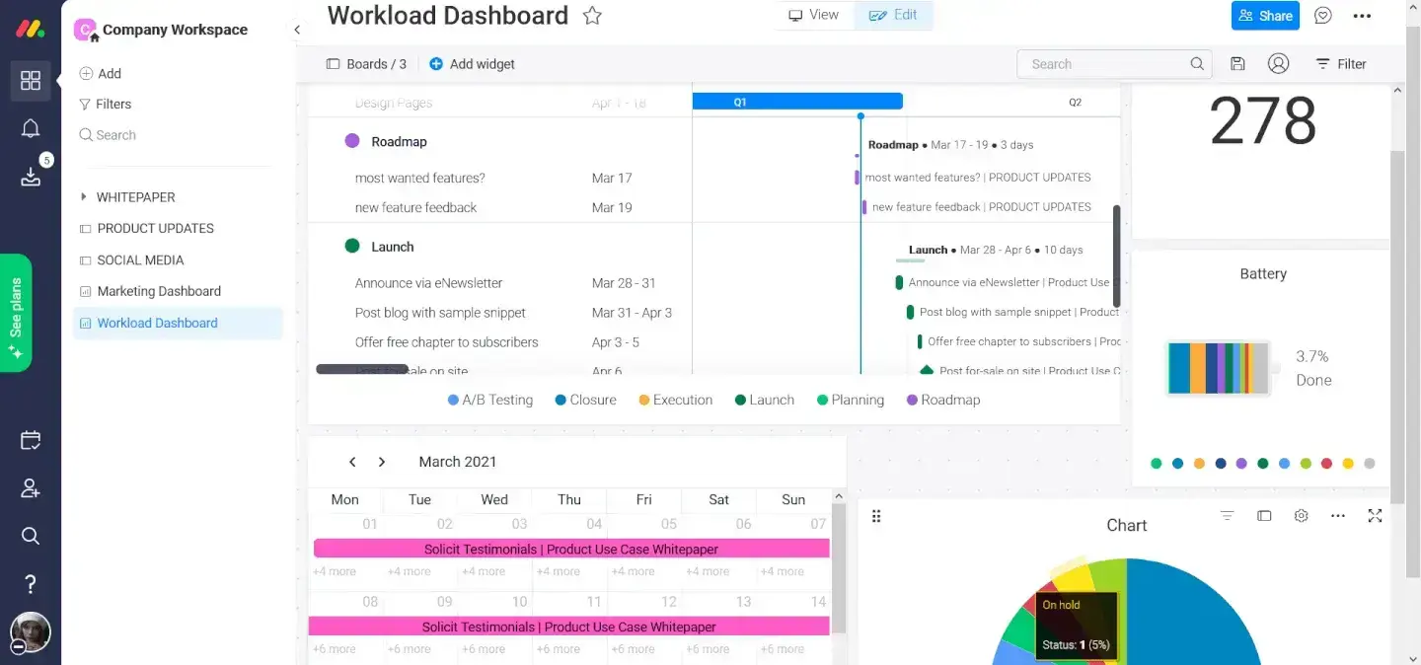Switch dashboard to View mode
This screenshot has width=1421, height=665.
pyautogui.click(x=814, y=15)
